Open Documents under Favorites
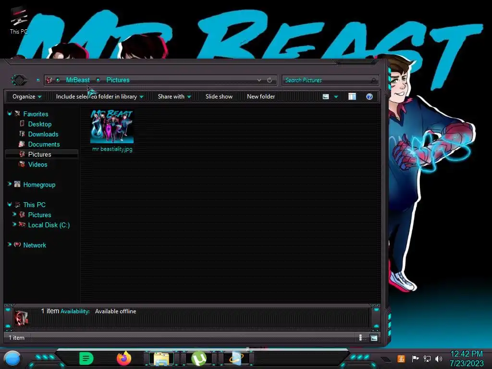The image size is (492, 369). [x=44, y=144]
